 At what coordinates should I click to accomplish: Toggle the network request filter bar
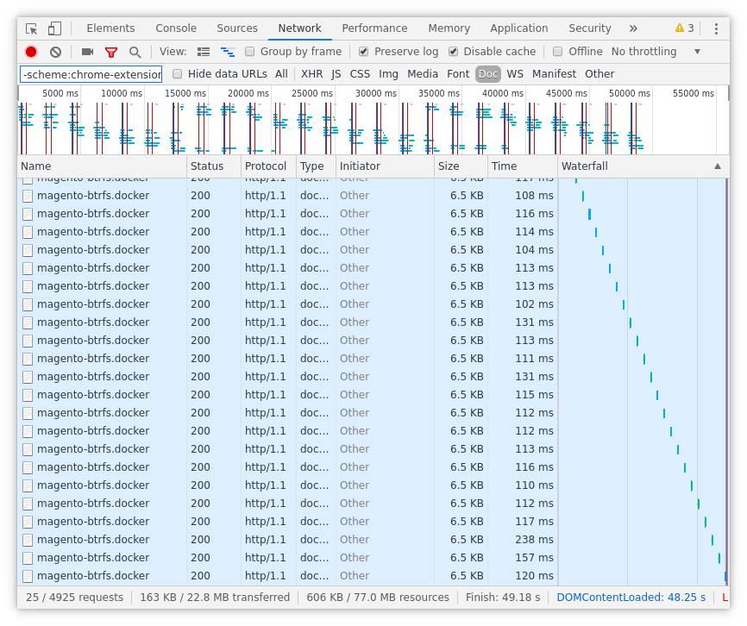coord(110,51)
